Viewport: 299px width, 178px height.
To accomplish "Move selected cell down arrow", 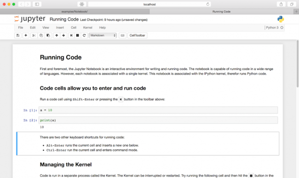I will [63, 35].
